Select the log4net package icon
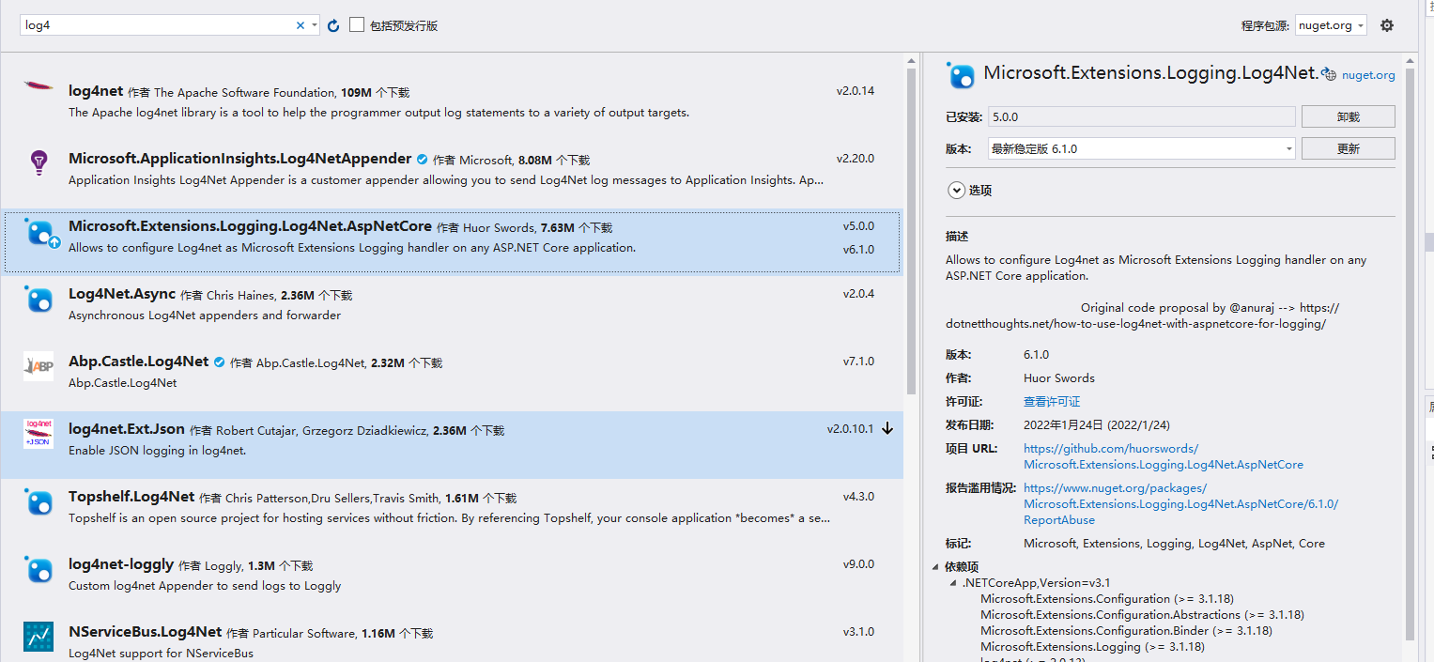Screen dimensions: 1434x662 coord(39,86)
